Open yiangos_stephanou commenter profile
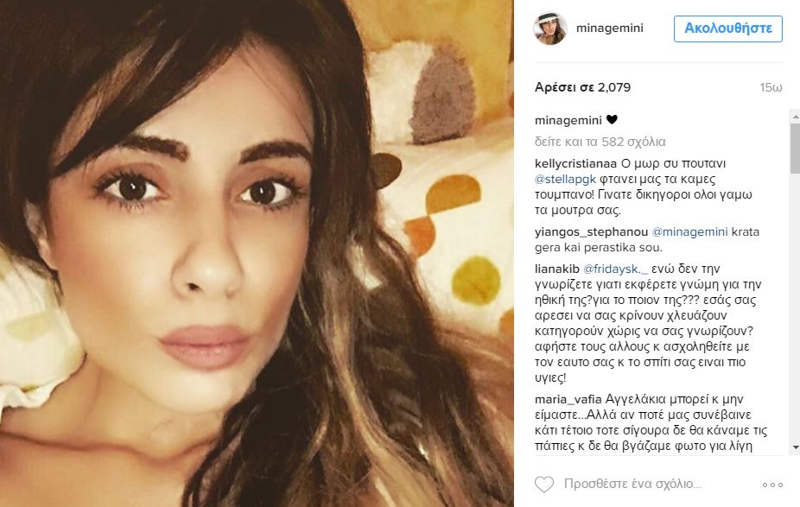This screenshot has width=800, height=507. [x=591, y=232]
